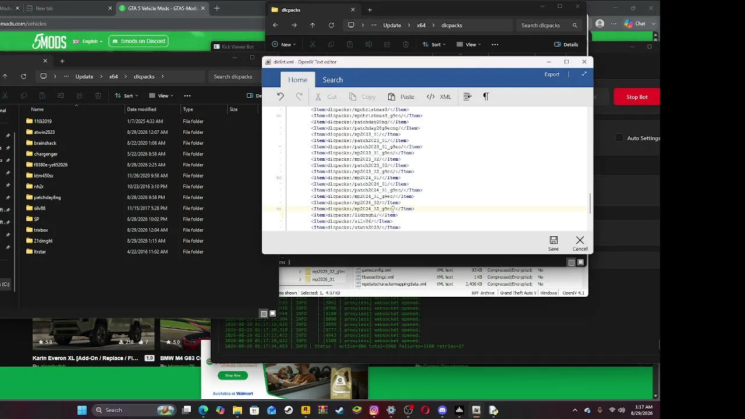
Task: Click the 21drnghl dlcpacks line in editor
Action: pyautogui.click(x=354, y=215)
